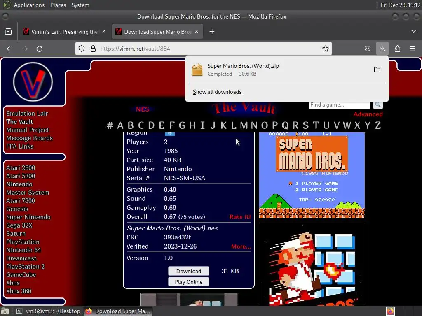Click the show desktop icon in taskbar
This screenshot has height=316, width=422.
[x=5, y=311]
